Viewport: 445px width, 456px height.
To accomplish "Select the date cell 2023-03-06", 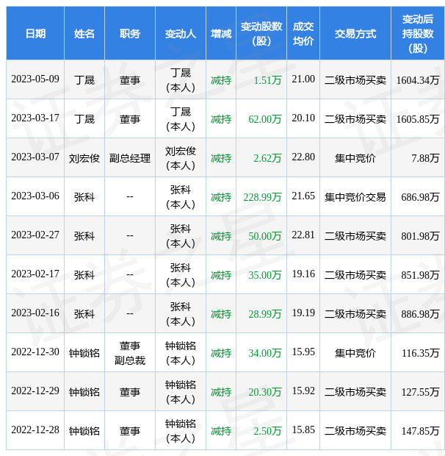I will pos(35,196).
